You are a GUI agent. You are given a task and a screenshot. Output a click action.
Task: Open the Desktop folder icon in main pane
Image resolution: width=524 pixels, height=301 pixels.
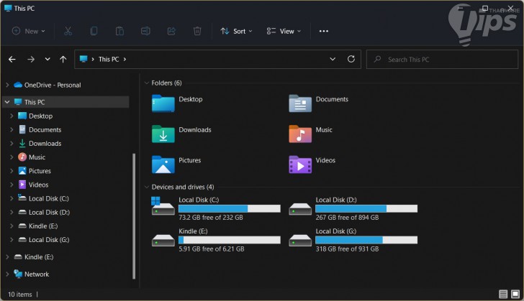tap(163, 103)
